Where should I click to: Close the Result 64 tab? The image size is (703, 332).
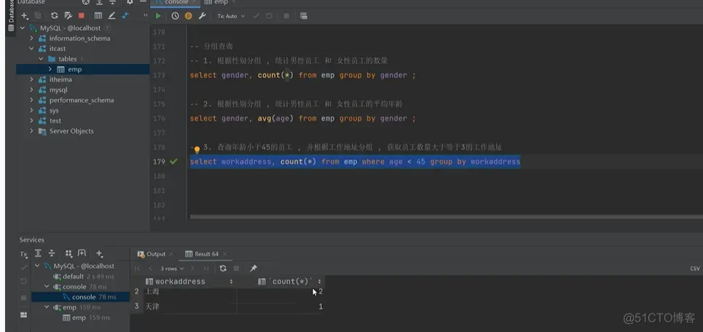click(224, 254)
